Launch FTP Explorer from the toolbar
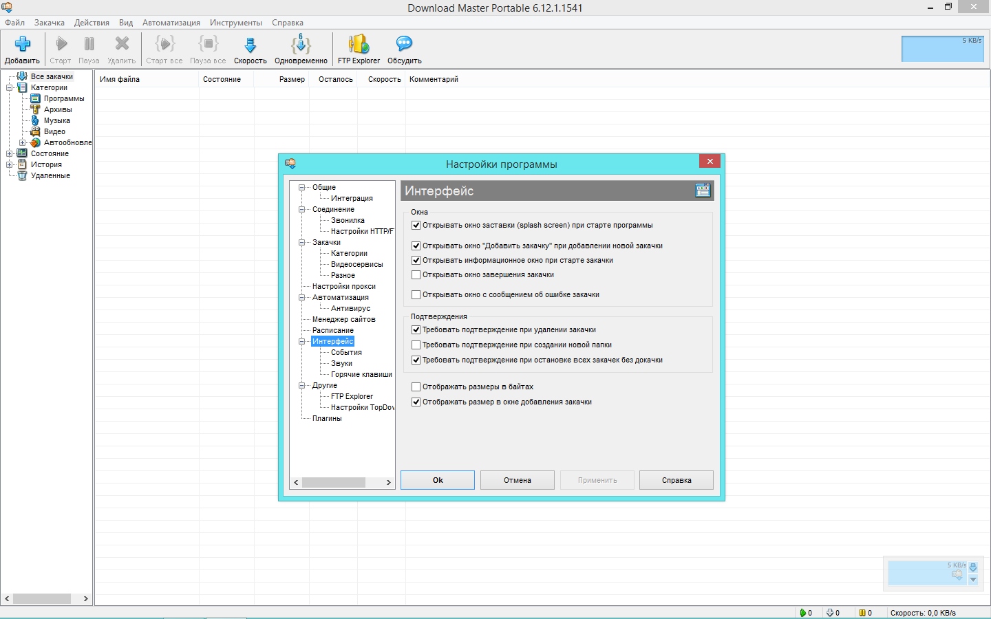 pyautogui.click(x=359, y=44)
